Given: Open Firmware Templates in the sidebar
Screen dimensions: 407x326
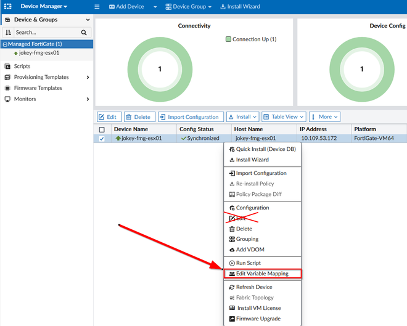Looking at the screenshot, I should tap(38, 88).
